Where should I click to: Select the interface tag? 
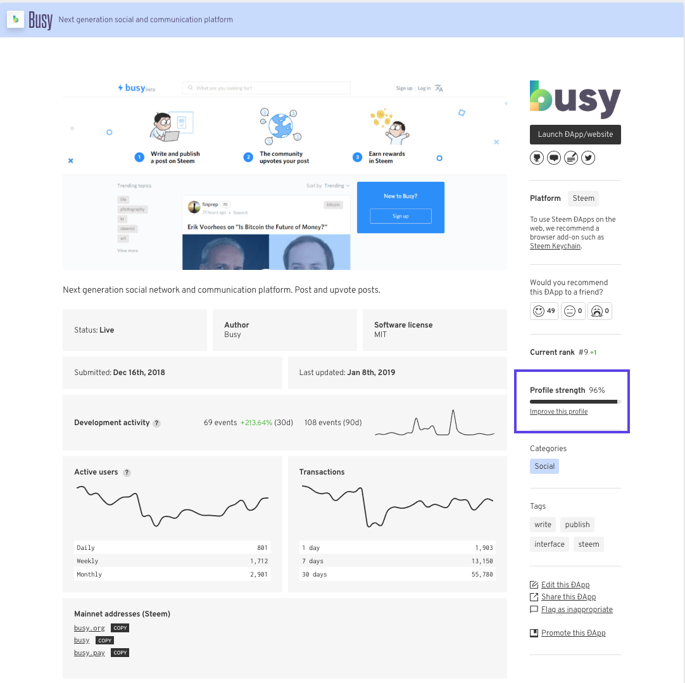tap(549, 544)
